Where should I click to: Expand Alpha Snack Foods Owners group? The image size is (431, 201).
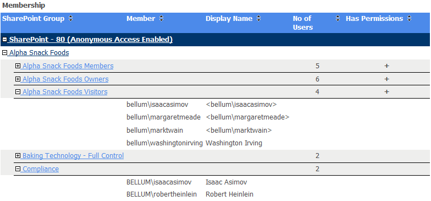coord(18,79)
